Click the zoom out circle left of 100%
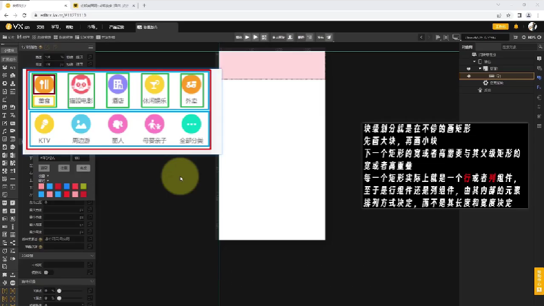The height and width of the screenshot is (306, 544). click(x=523, y=37)
